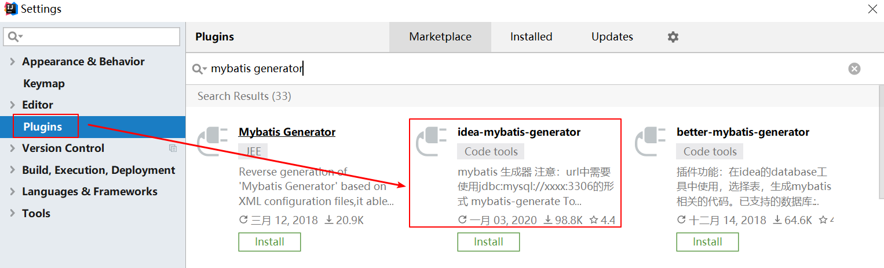Expand the Editor settings node
Screen dimensions: 884x268
tap(12, 105)
